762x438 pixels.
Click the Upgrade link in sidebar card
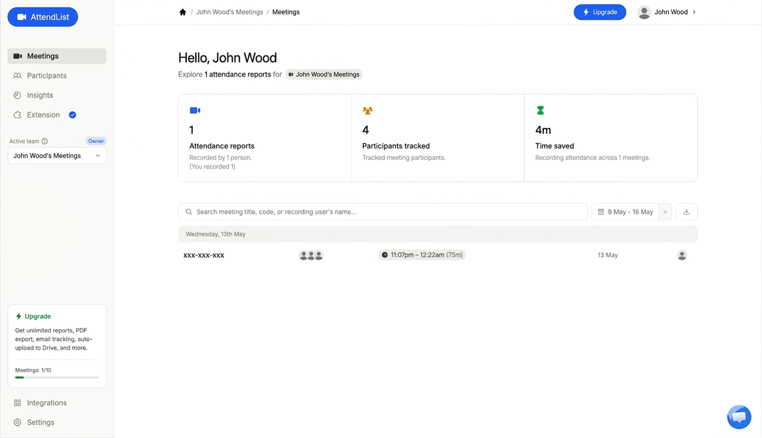pyautogui.click(x=33, y=316)
